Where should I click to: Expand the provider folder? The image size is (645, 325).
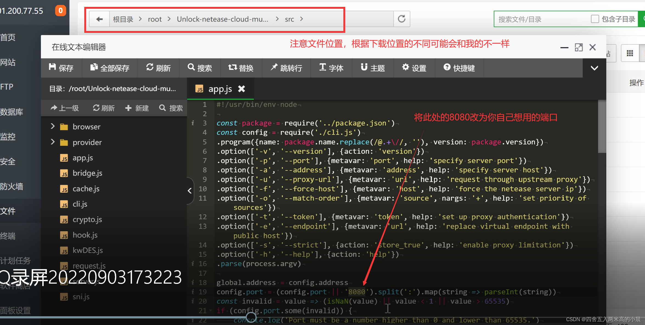pyautogui.click(x=53, y=142)
